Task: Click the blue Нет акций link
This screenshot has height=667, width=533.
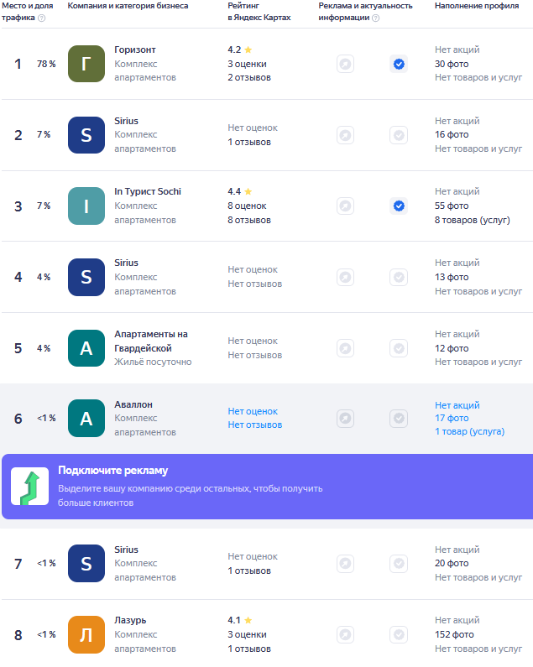Action: click(x=457, y=405)
